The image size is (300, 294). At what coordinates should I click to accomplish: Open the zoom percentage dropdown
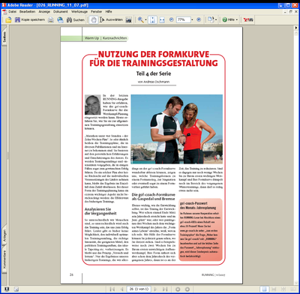pyautogui.click(x=192, y=19)
